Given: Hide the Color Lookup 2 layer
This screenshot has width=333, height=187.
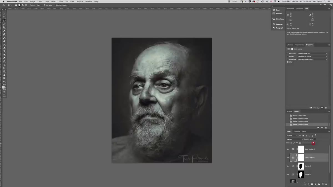Looking at the screenshot, I should coord(288,149).
